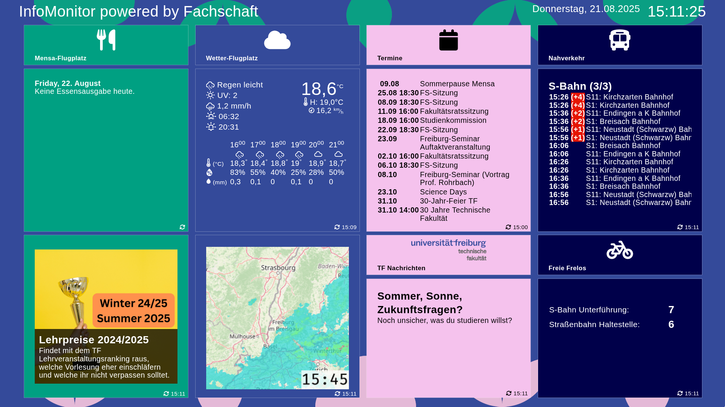Click the sunset icon beside 20:31
Viewport: 725px width, 407px height.
coord(211,127)
